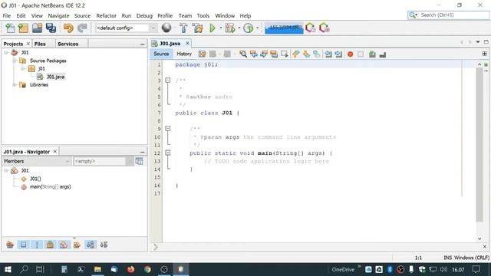Click the Comment icon at the toolbar end

coord(382,54)
